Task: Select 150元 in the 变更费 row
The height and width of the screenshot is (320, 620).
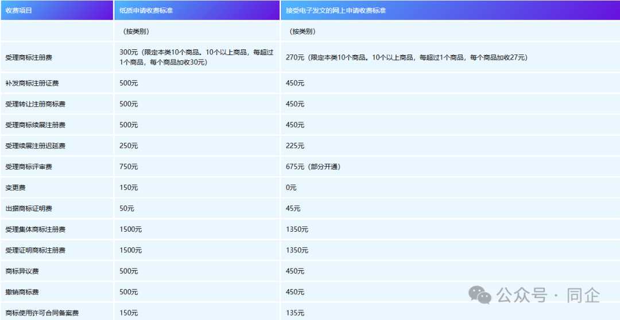Action: 129,188
